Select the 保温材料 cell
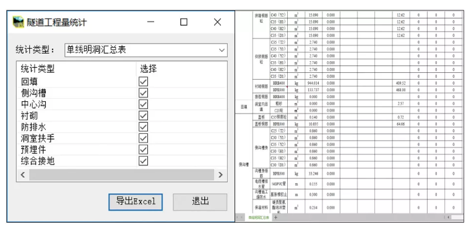471x229 pixels. (x=261, y=207)
